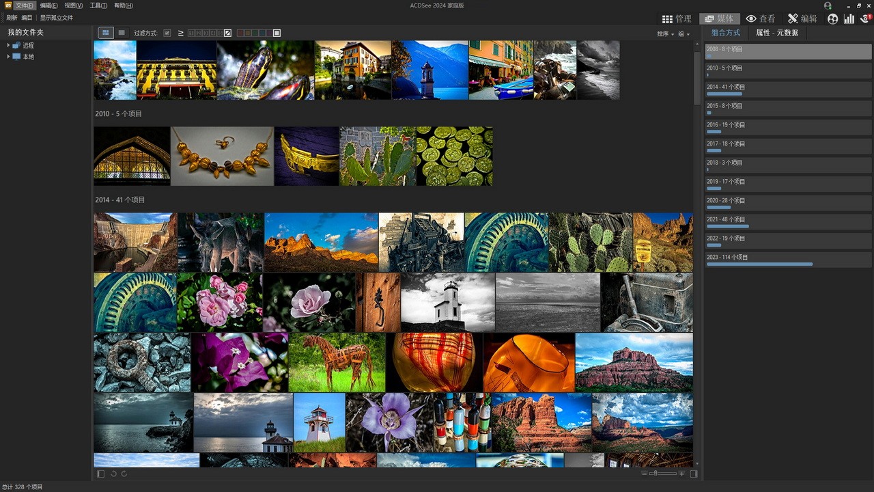Viewport: 874px width, 492px height.
Task: Select group 2023 - 114 个项目
Action: (788, 260)
